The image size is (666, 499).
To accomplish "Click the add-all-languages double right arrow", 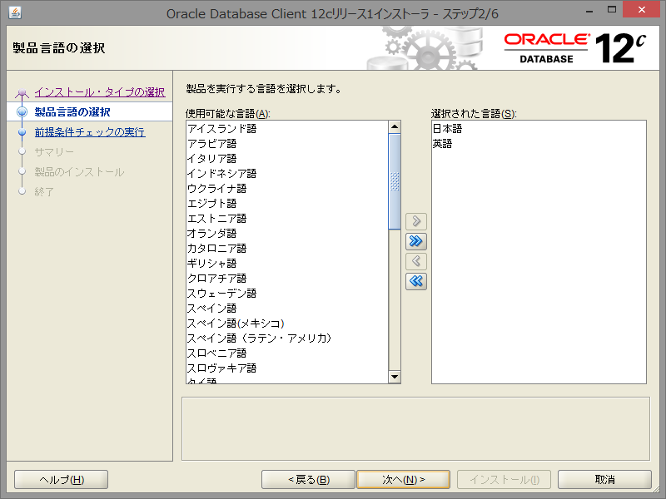I will click(415, 241).
